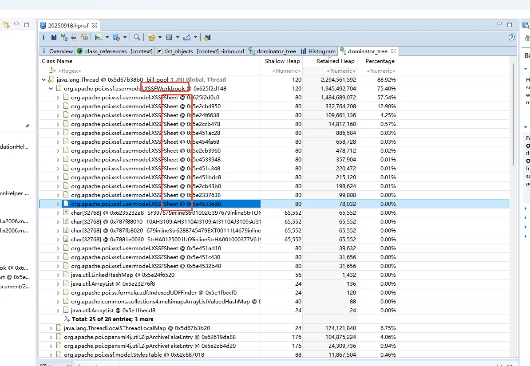Expand IndexedUDFFinder 0x5e1fbecf0 row
The width and height of the screenshot is (530, 366).
pos(58,293)
